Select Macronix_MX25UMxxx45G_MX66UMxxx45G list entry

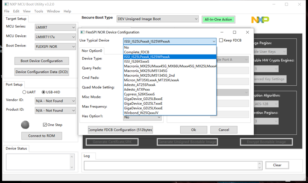(170, 66)
